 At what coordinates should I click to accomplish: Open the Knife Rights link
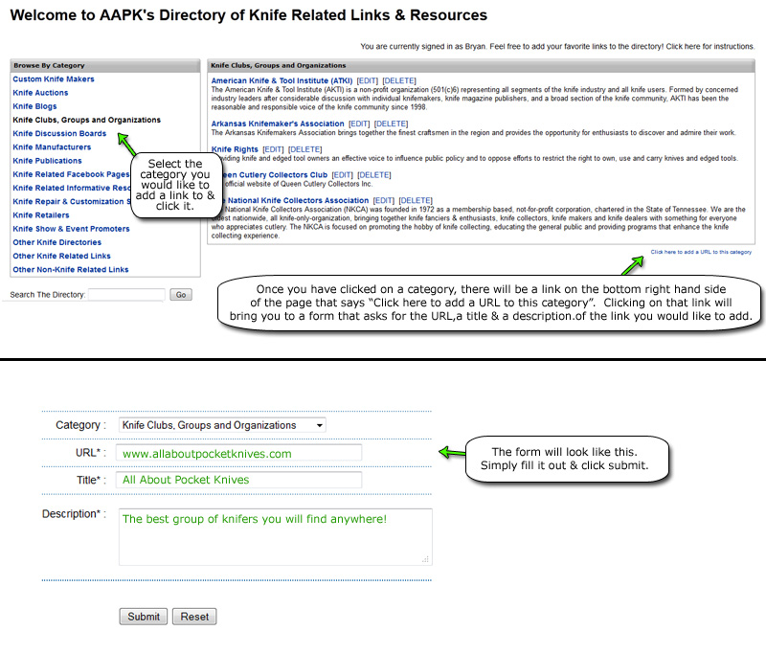coord(235,149)
